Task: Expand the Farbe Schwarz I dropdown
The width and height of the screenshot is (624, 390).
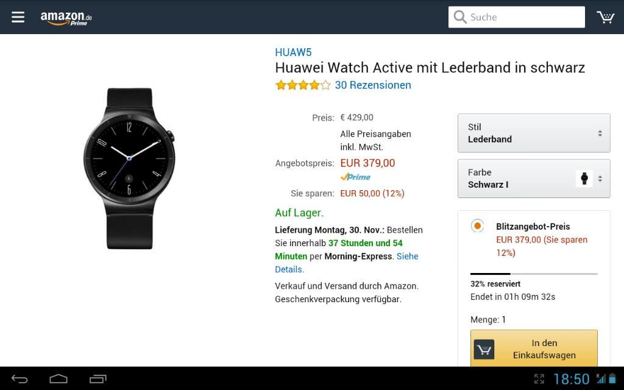Action: click(534, 179)
